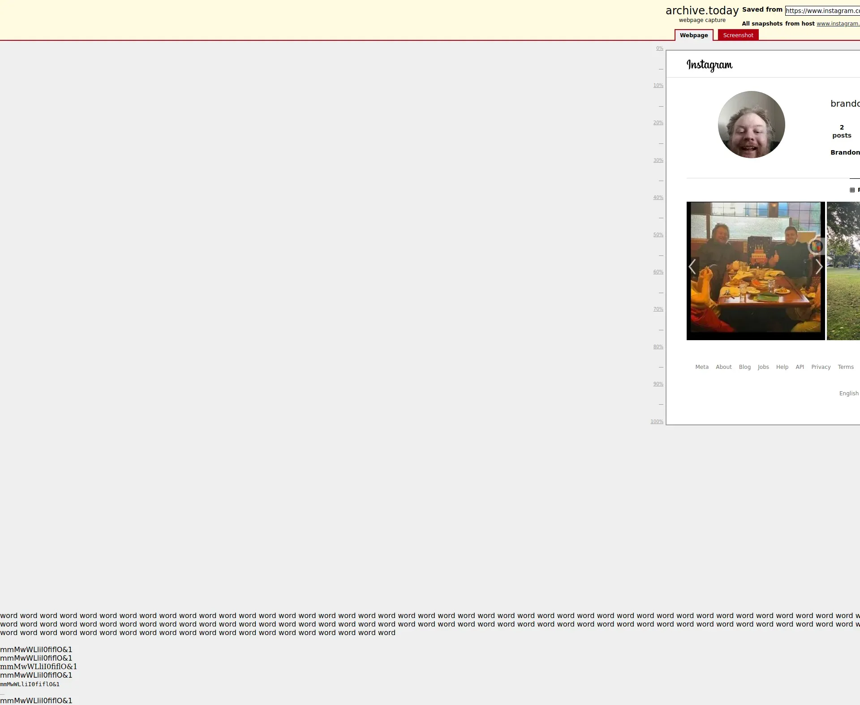This screenshot has width=860, height=705.
Task: Click the posts grid icon
Action: tap(852, 190)
